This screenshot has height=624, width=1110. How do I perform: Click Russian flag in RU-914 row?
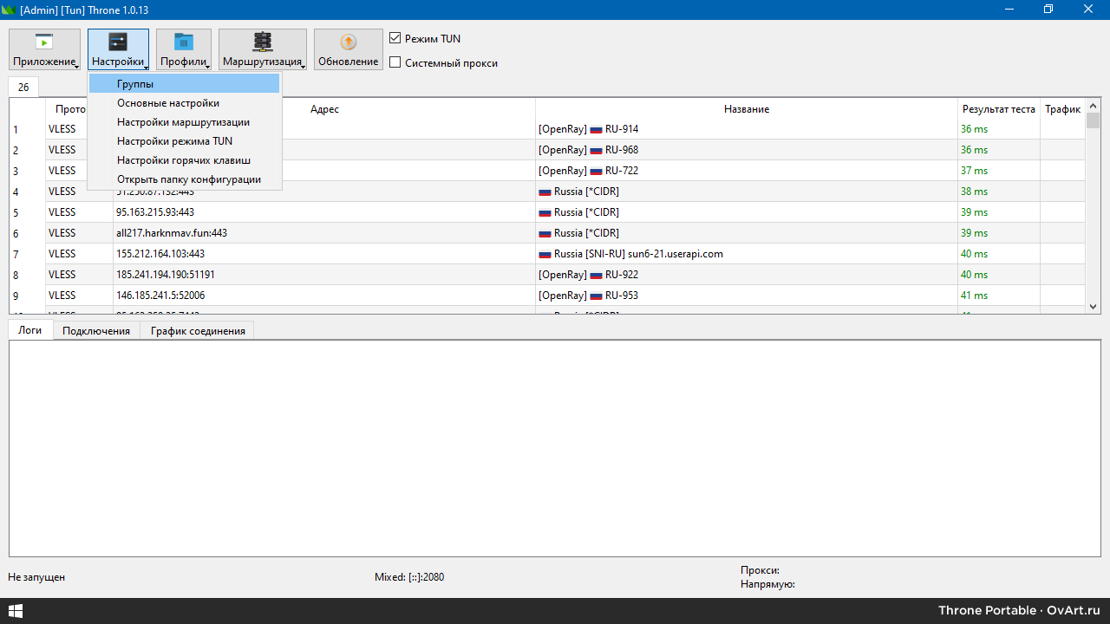pos(596,130)
